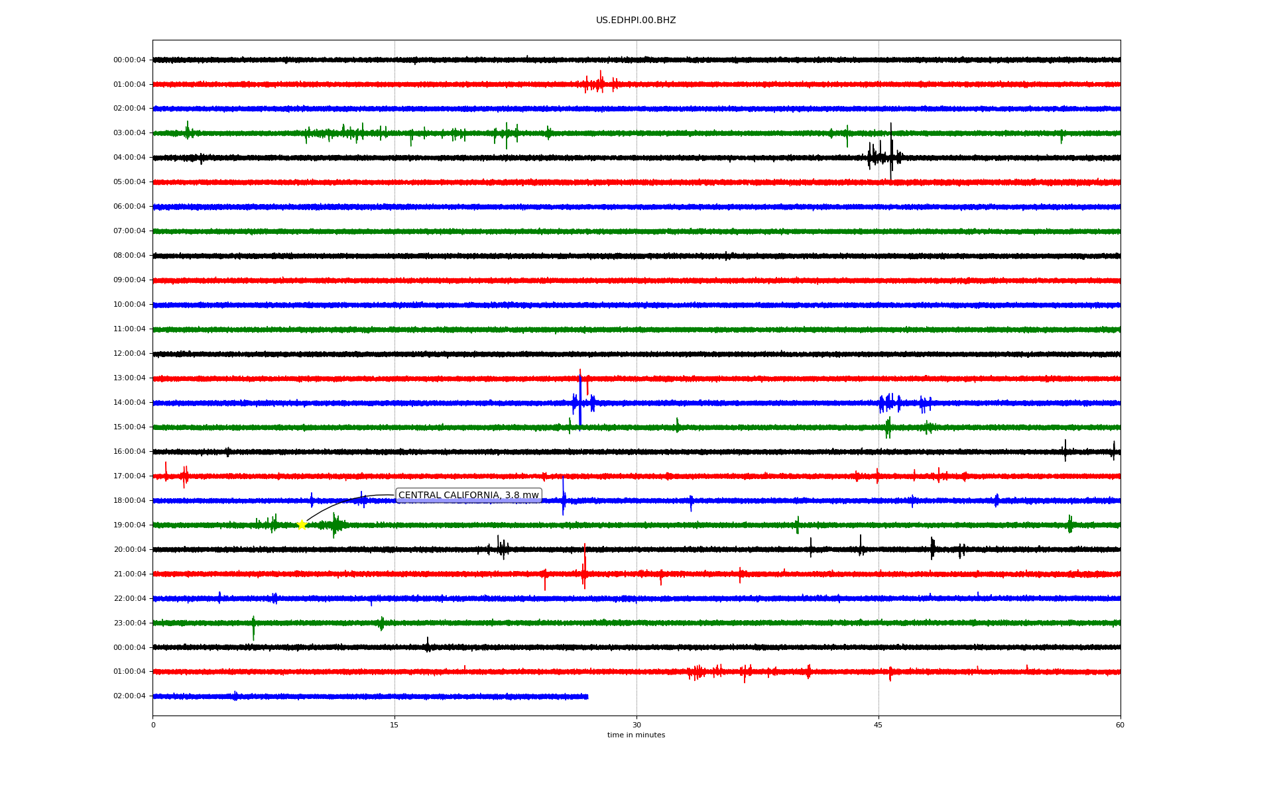Select the 06:00:04 row label
This screenshot has height=795, width=1273.
[129, 206]
